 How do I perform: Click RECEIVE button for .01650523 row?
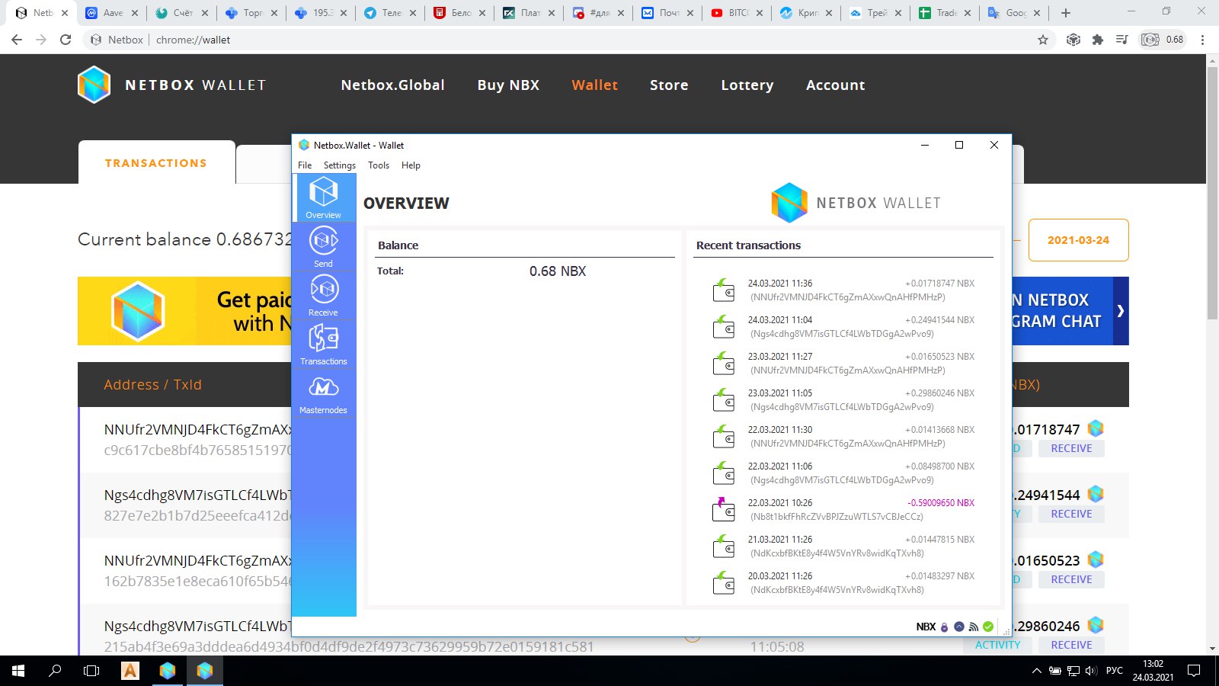1071,579
